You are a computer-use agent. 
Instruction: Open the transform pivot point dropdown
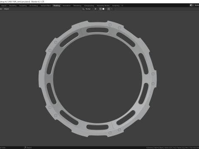click(96, 9)
